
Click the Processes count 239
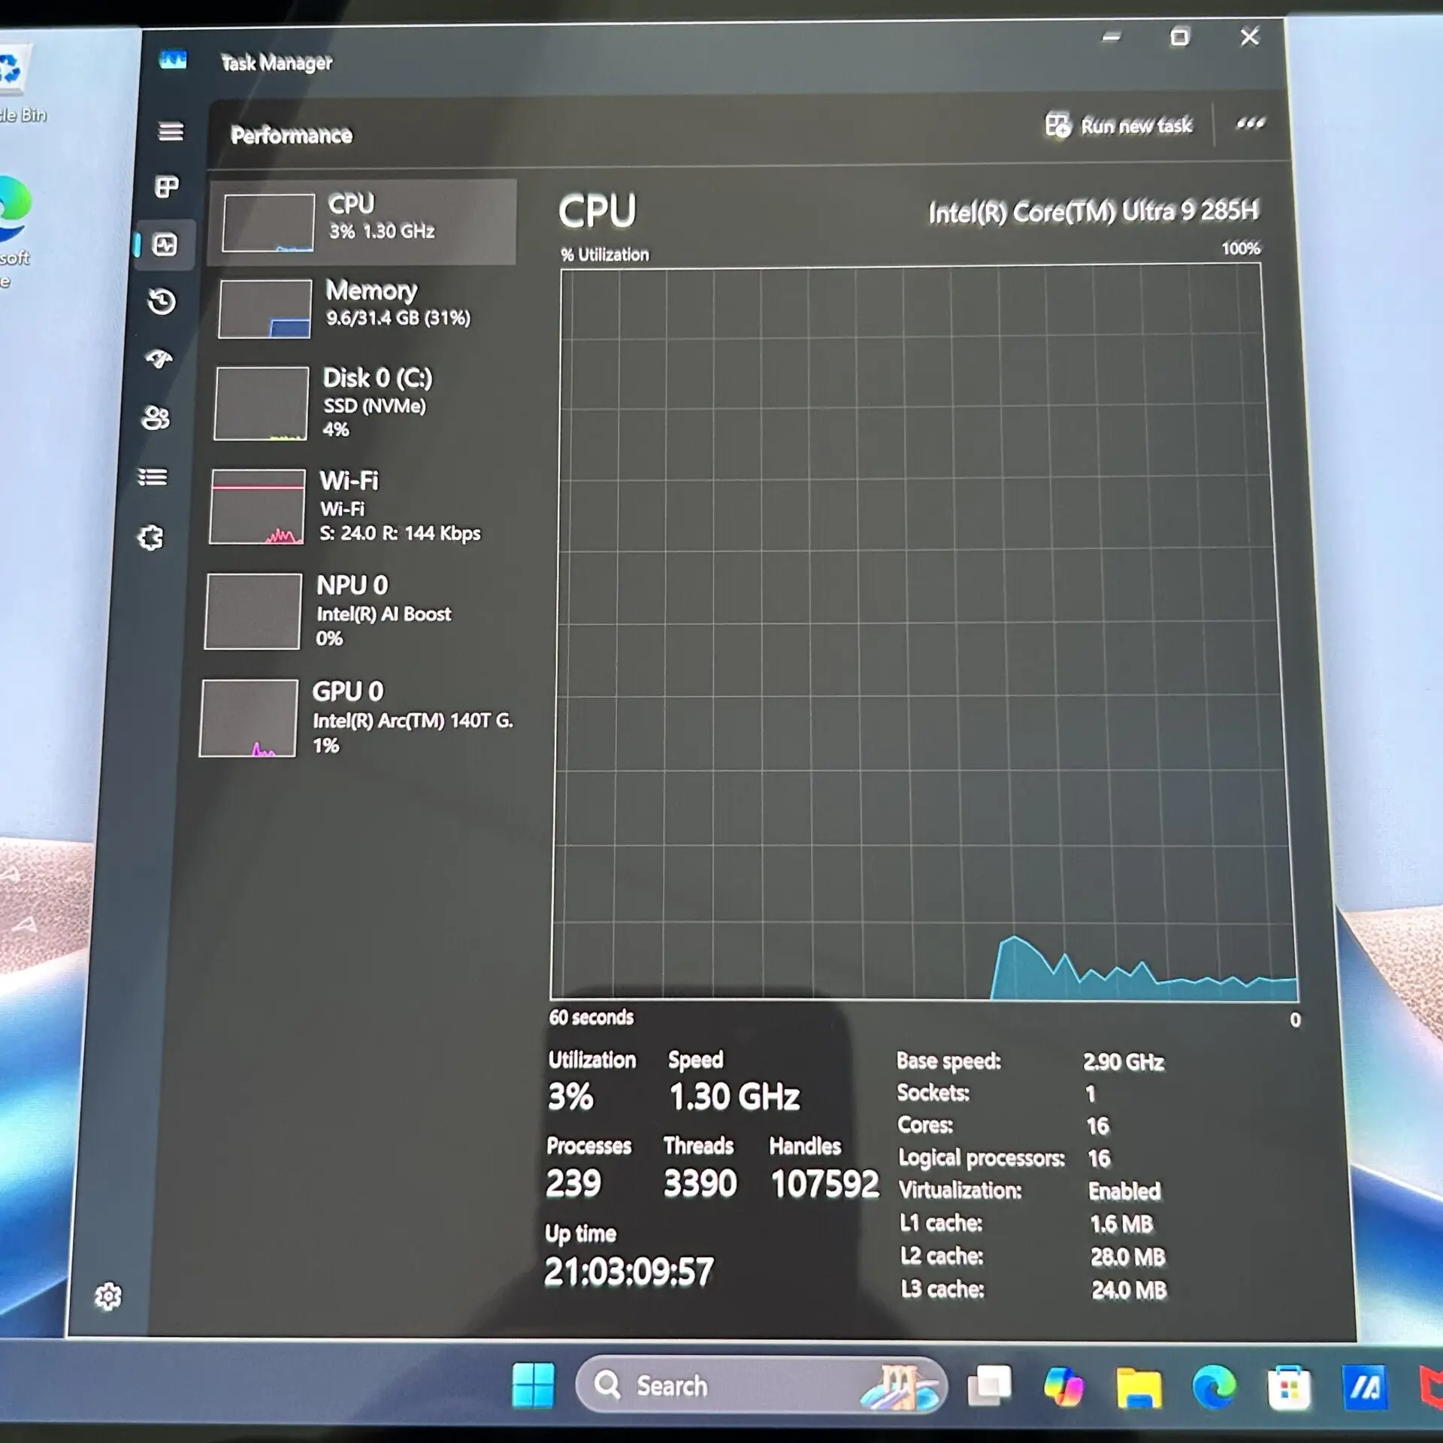573,1183
